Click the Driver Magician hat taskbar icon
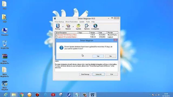 pos(92,95)
